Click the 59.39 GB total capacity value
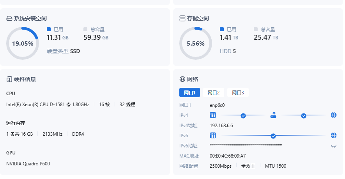The height and width of the screenshot is (179, 345). (x=96, y=37)
